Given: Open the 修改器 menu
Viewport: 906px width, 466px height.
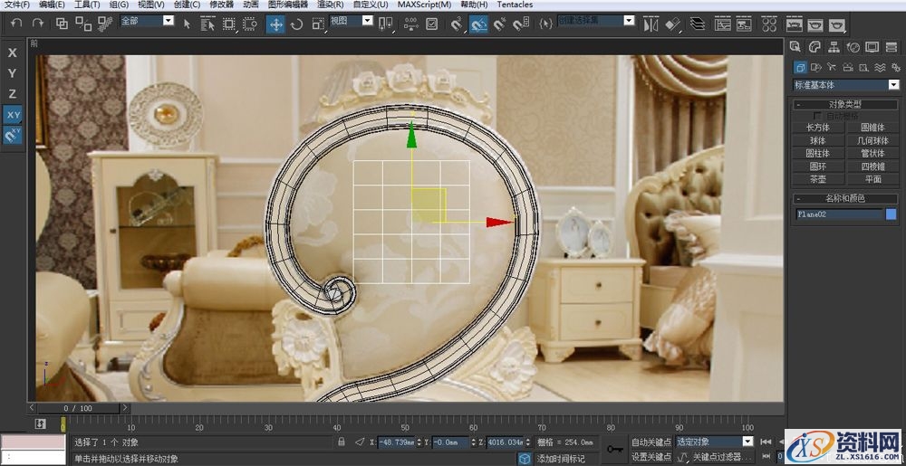Looking at the screenshot, I should tap(221, 5).
